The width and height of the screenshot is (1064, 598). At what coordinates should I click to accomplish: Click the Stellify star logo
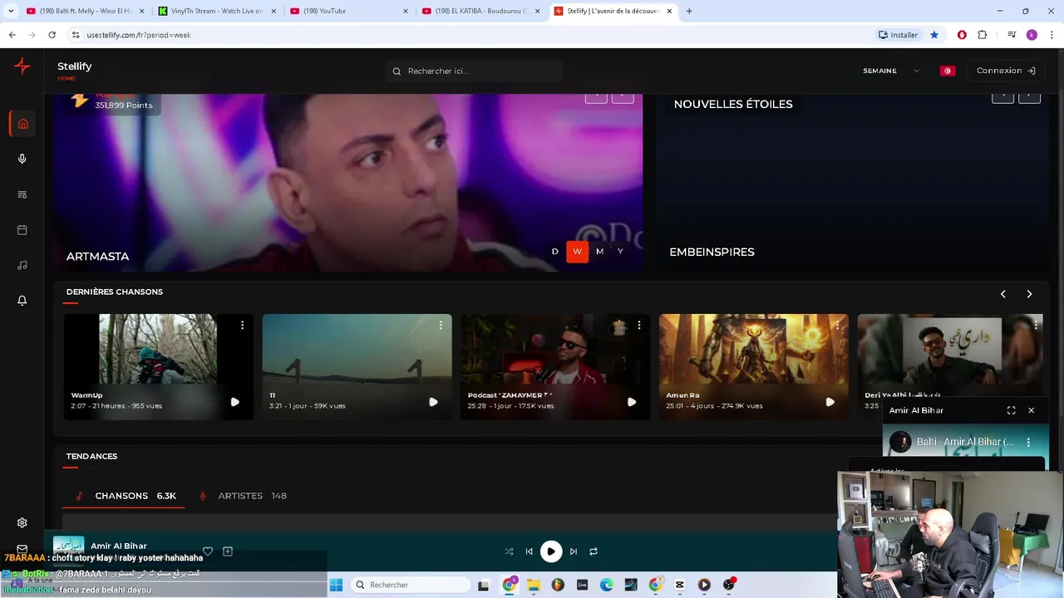tap(22, 66)
